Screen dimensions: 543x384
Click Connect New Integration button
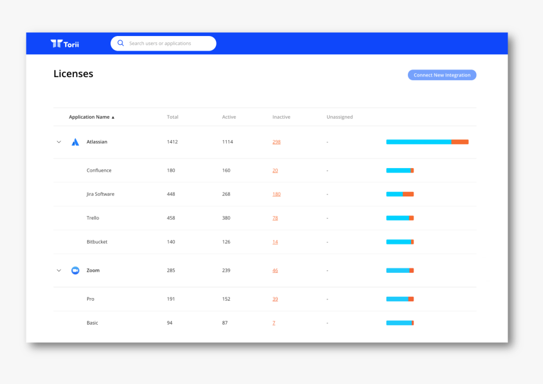[x=442, y=75]
